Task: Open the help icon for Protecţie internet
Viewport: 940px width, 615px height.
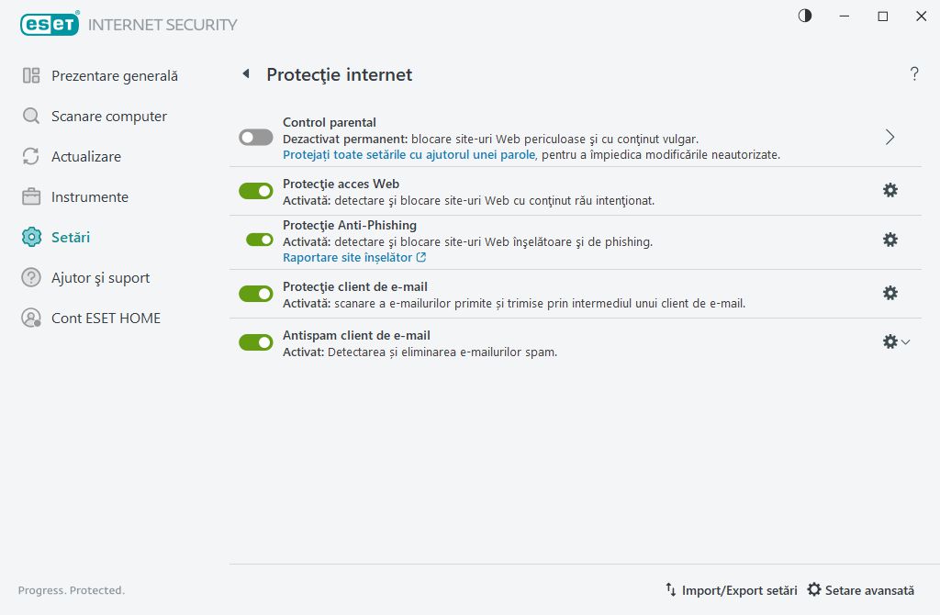Action: pos(914,73)
